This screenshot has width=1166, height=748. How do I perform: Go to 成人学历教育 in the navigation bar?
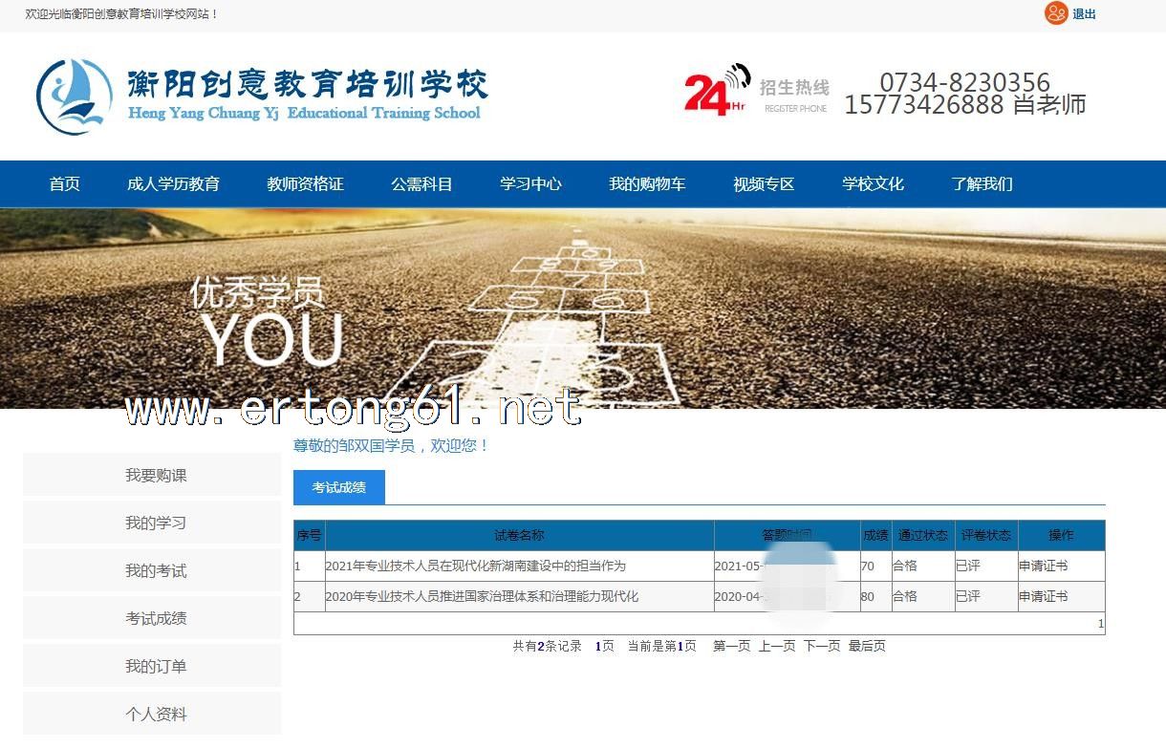point(173,184)
